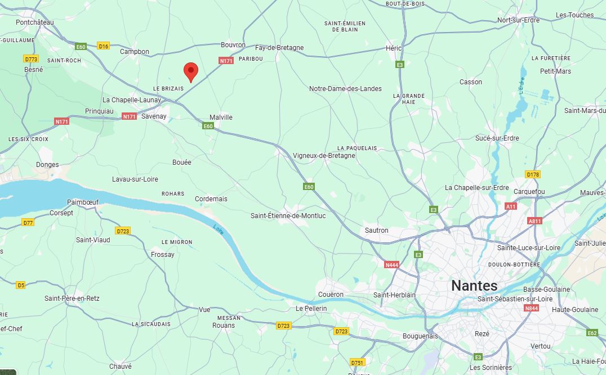Viewport: 606px width, 375px height.
Task: Click the D77 road shield near Corsept
Action: (28, 222)
